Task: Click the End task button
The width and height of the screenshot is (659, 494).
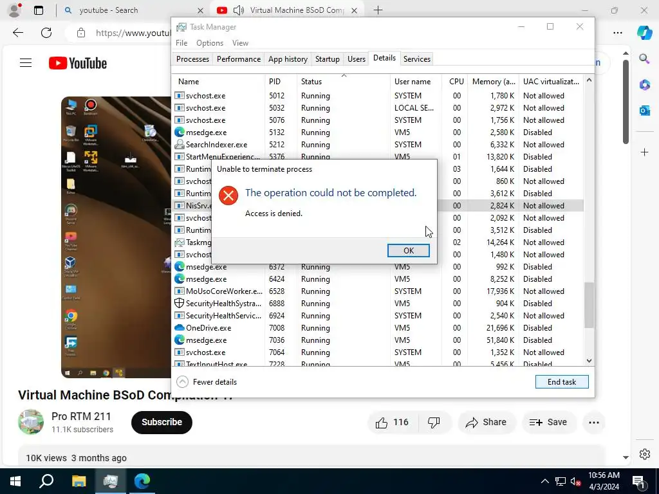Action: click(x=561, y=382)
